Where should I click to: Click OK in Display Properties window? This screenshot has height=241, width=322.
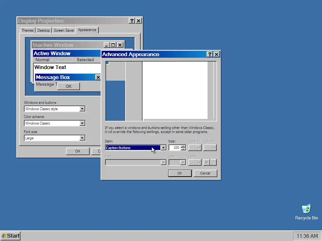click(x=78, y=151)
